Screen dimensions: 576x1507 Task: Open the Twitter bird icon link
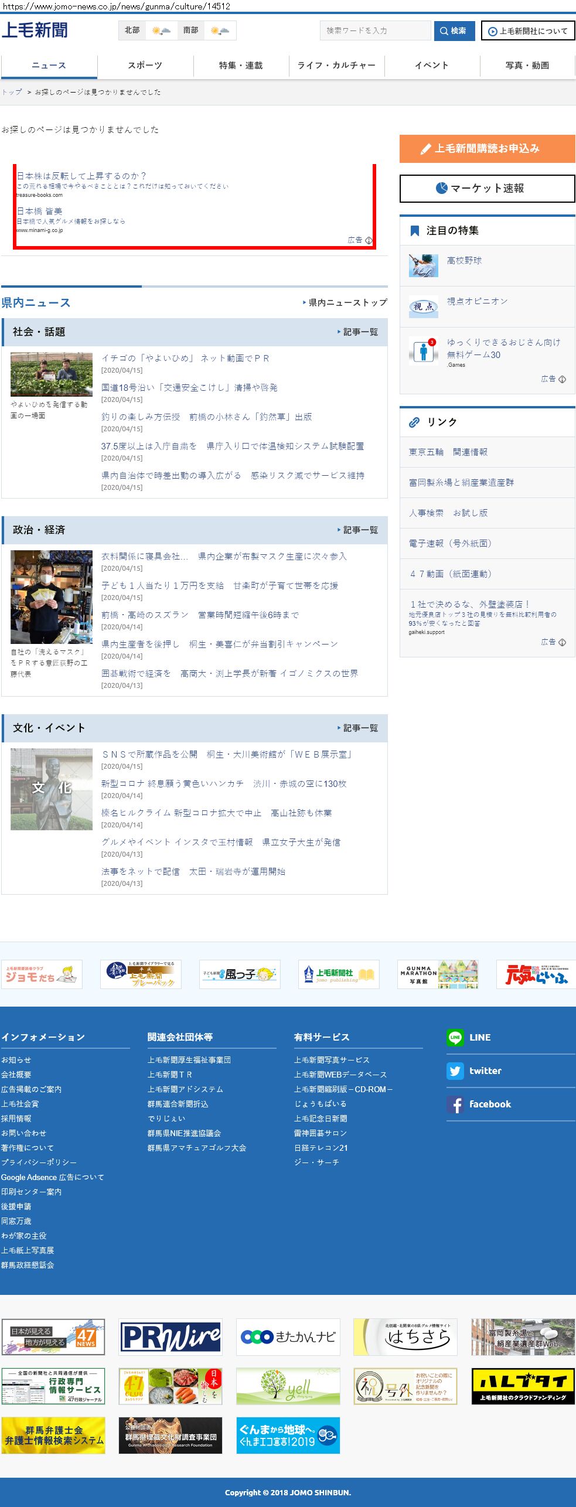point(455,1070)
